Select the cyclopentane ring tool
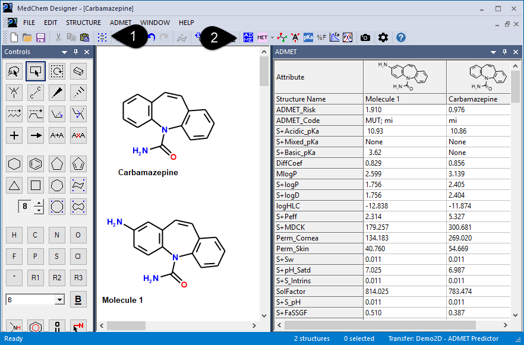524x345 pixels. click(57, 164)
